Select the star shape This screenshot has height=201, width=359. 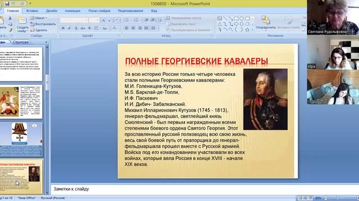pyautogui.click(x=247, y=30)
